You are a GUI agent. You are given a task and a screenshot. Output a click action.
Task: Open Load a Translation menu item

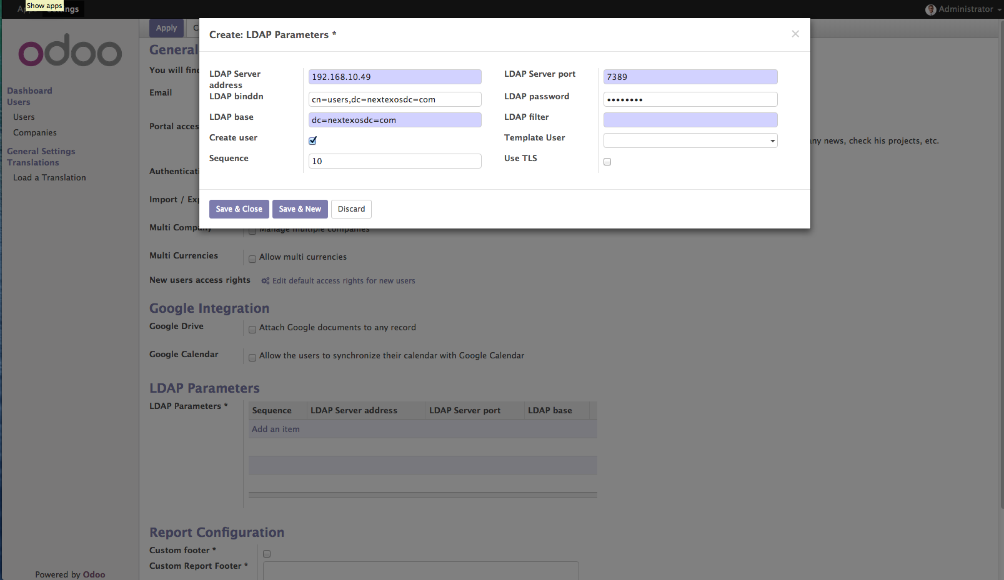[49, 177]
